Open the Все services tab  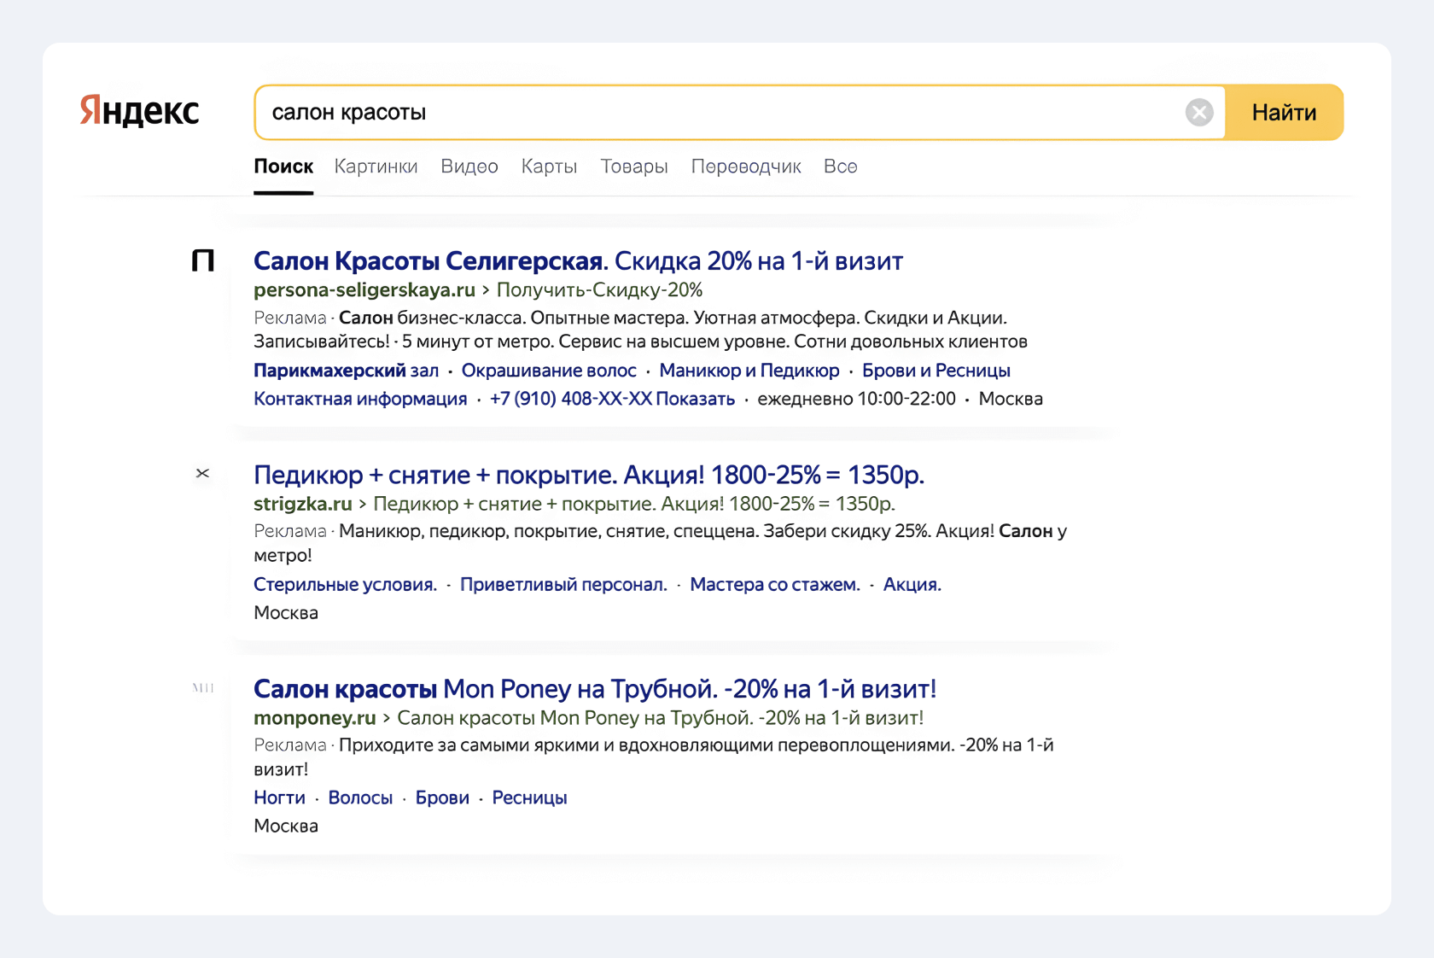[841, 166]
